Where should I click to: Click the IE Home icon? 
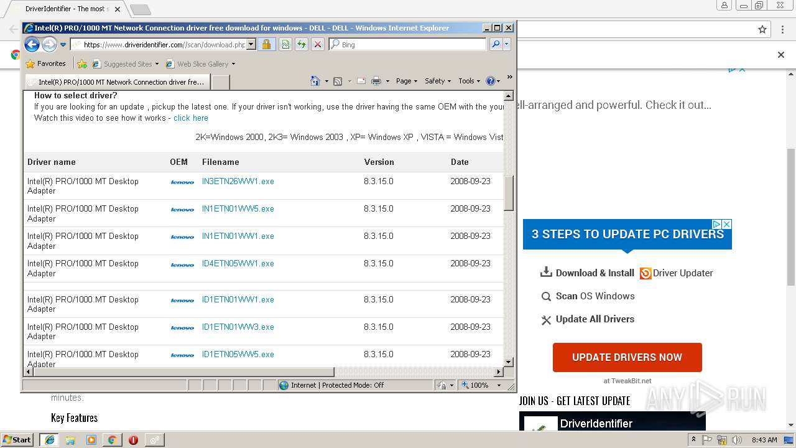(315, 81)
